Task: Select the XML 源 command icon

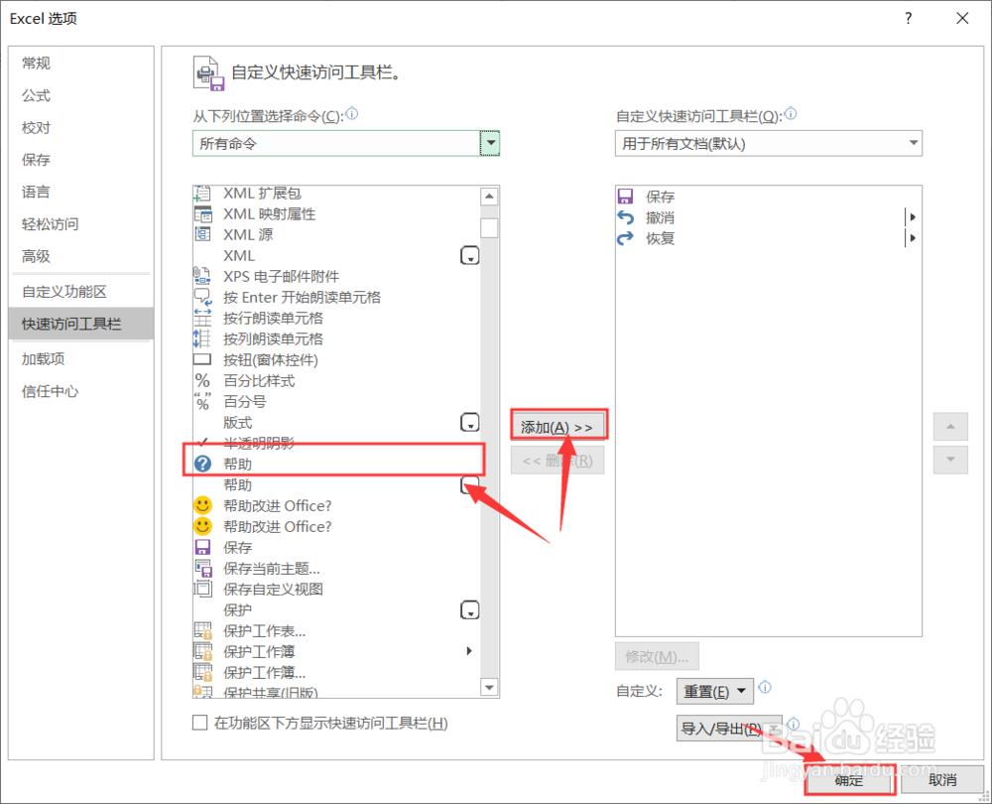Action: point(202,235)
